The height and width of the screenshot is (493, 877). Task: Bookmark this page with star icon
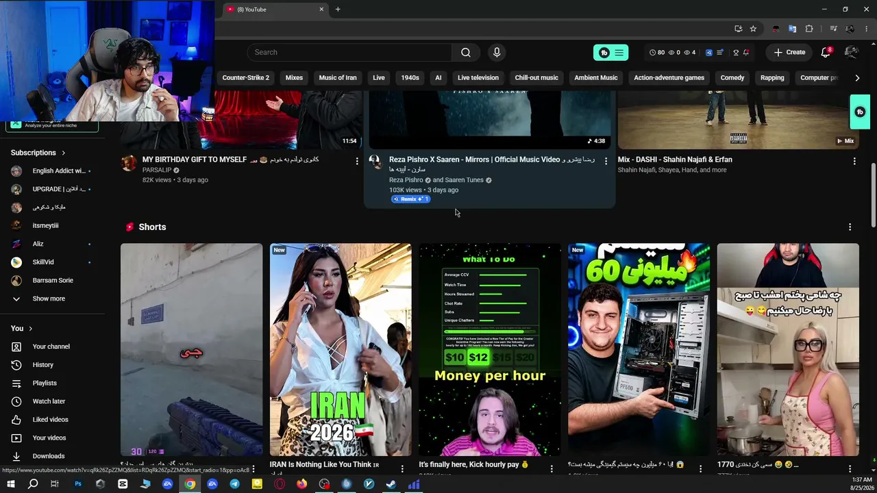click(x=753, y=29)
